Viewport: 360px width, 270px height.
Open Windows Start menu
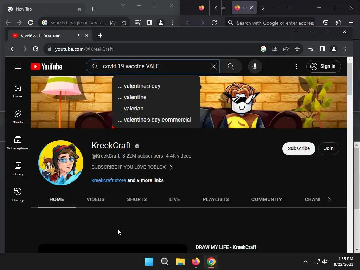click(149, 262)
